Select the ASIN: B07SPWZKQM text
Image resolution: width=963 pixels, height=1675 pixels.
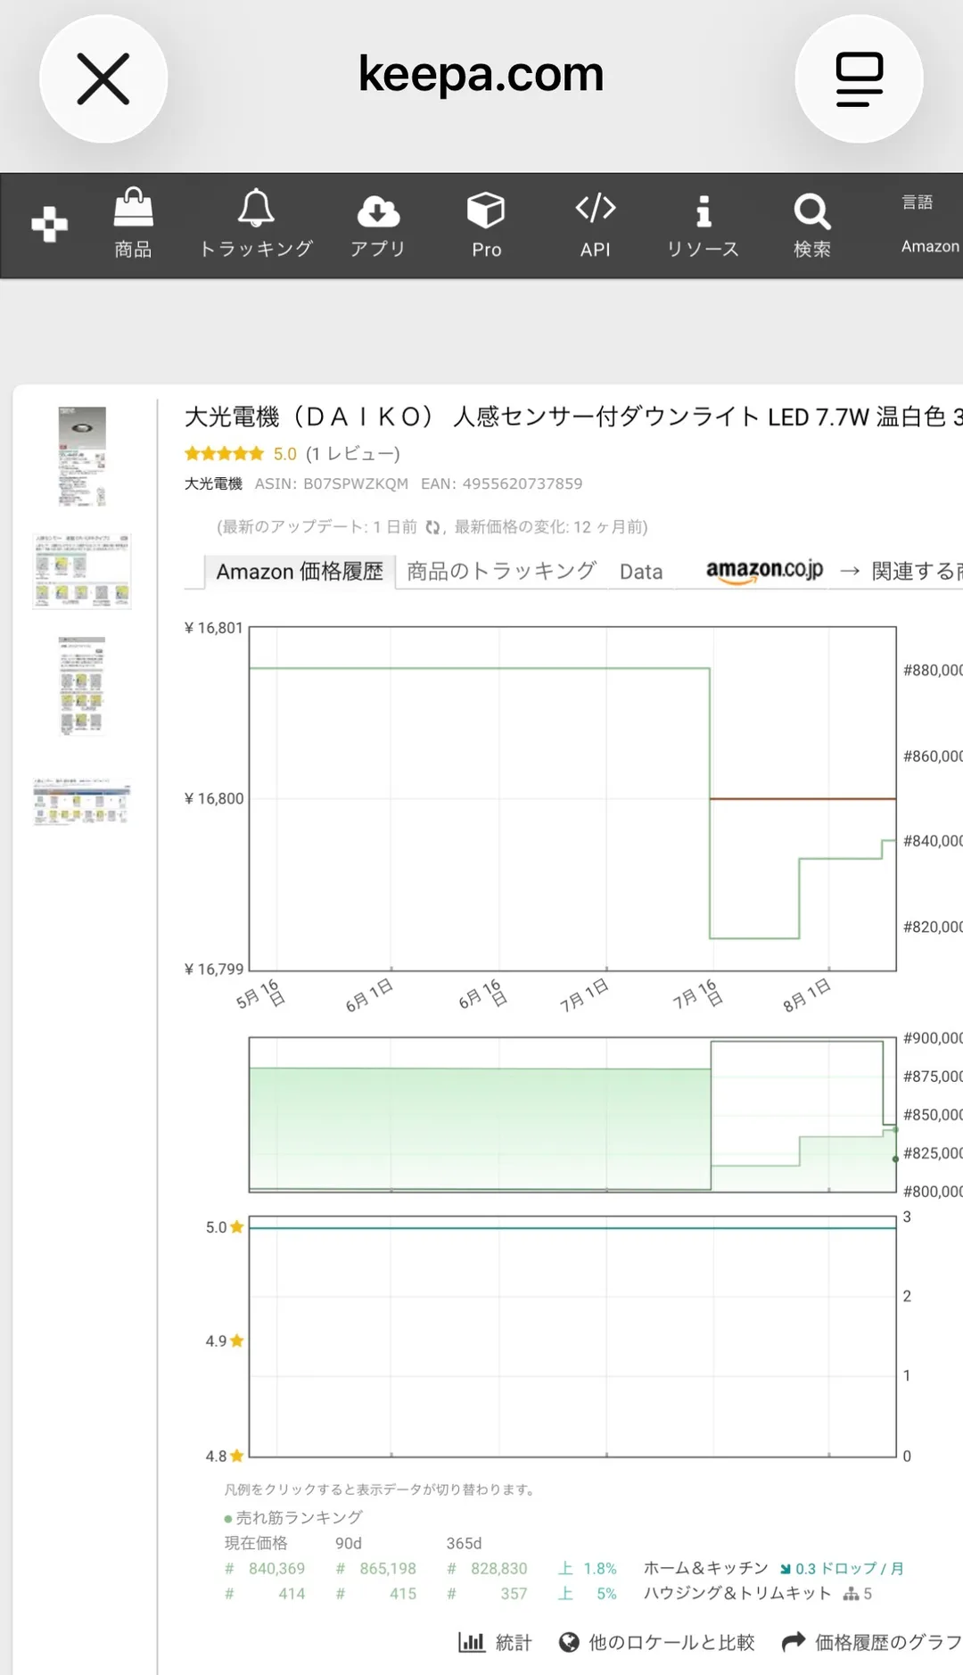pyautogui.click(x=332, y=483)
